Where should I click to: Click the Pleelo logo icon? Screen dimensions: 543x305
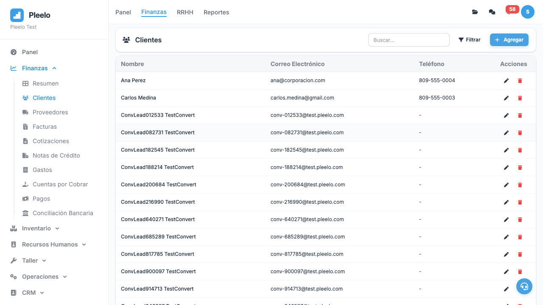[17, 15]
